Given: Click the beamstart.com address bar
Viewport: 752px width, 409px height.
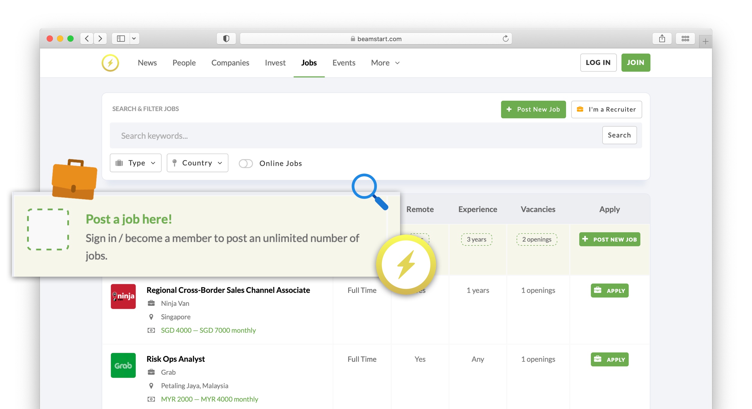Looking at the screenshot, I should click(376, 38).
